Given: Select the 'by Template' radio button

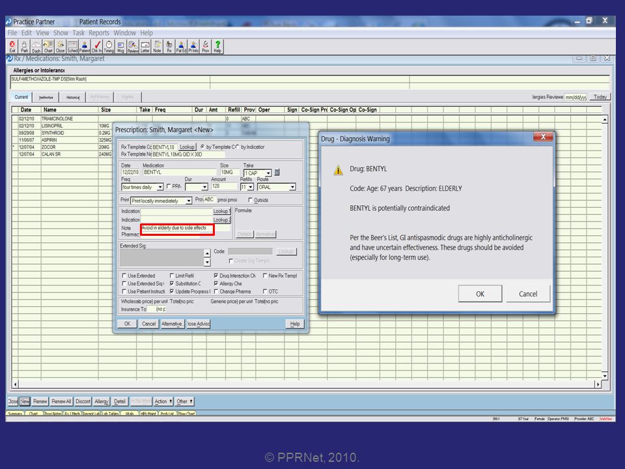Looking at the screenshot, I should [x=203, y=147].
